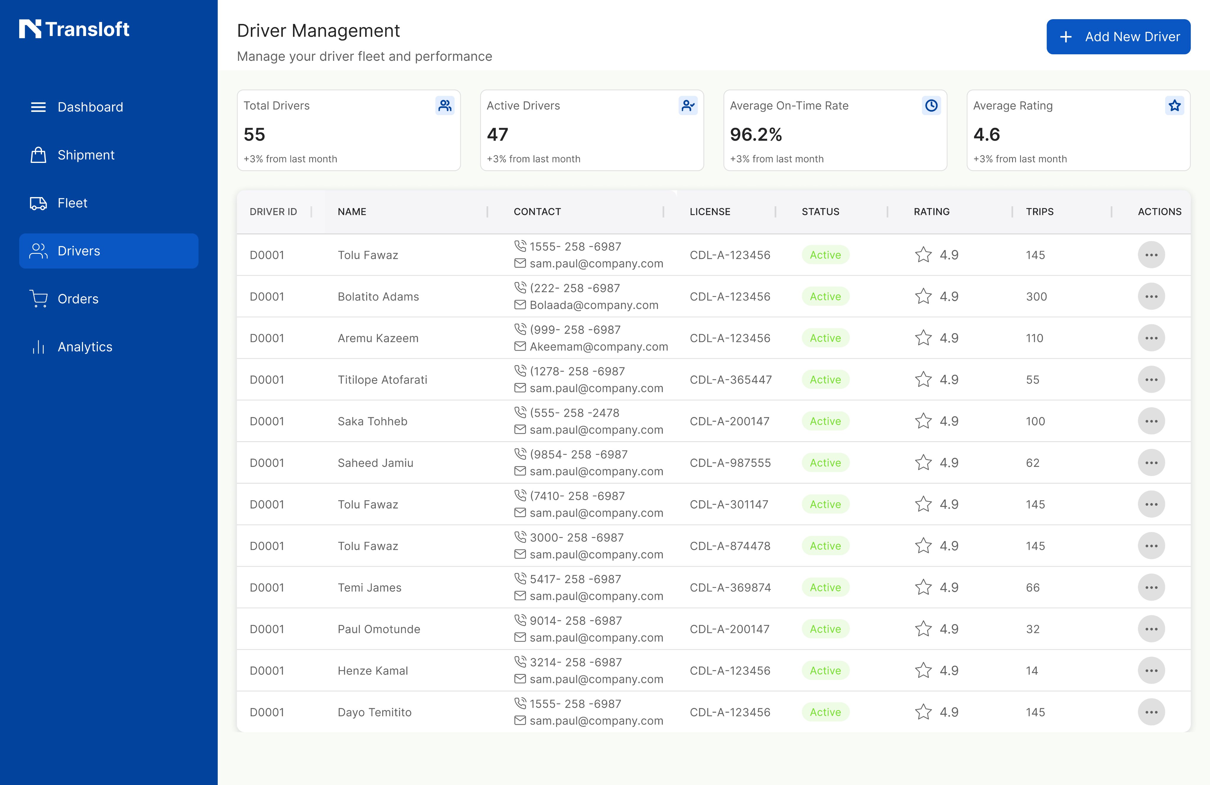Click Add New Driver button
The width and height of the screenshot is (1210, 785).
pos(1118,37)
